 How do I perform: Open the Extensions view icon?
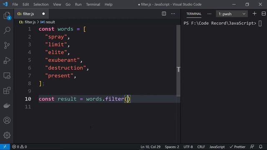click(x=7, y=90)
